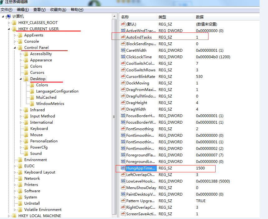Expand the HKEY_CLASSES_ROOT node arrow
Viewport: 268px width, 219px height.
tap(9, 23)
